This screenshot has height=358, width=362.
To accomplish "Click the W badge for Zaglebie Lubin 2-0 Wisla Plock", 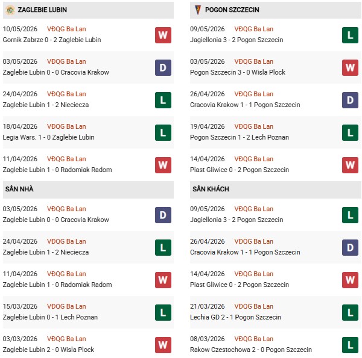I will (x=163, y=345).
